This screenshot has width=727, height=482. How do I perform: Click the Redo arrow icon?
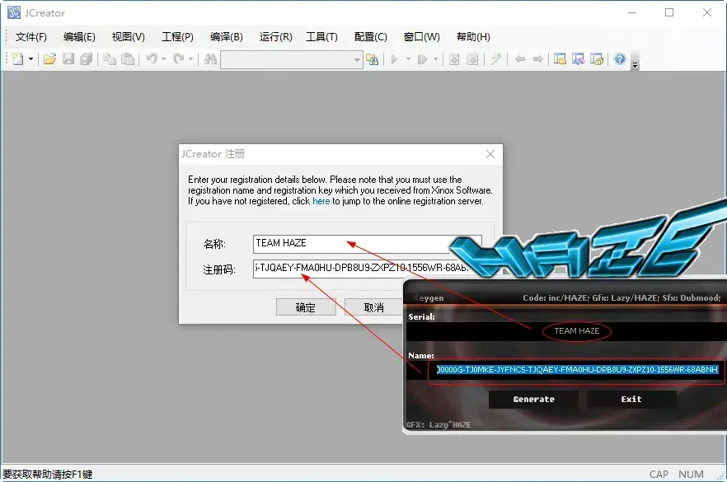[179, 59]
